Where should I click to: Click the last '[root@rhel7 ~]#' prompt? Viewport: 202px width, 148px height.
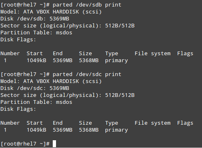pos(25,144)
